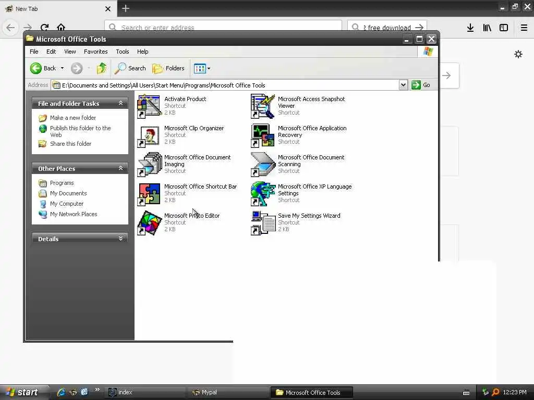Image resolution: width=534 pixels, height=400 pixels.
Task: Go to My Network Places link
Action: click(74, 214)
